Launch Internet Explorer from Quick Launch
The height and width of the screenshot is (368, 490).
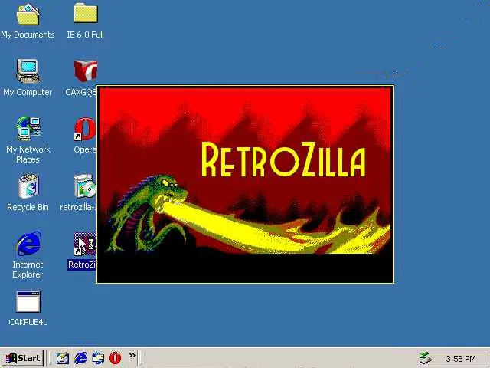(x=80, y=358)
